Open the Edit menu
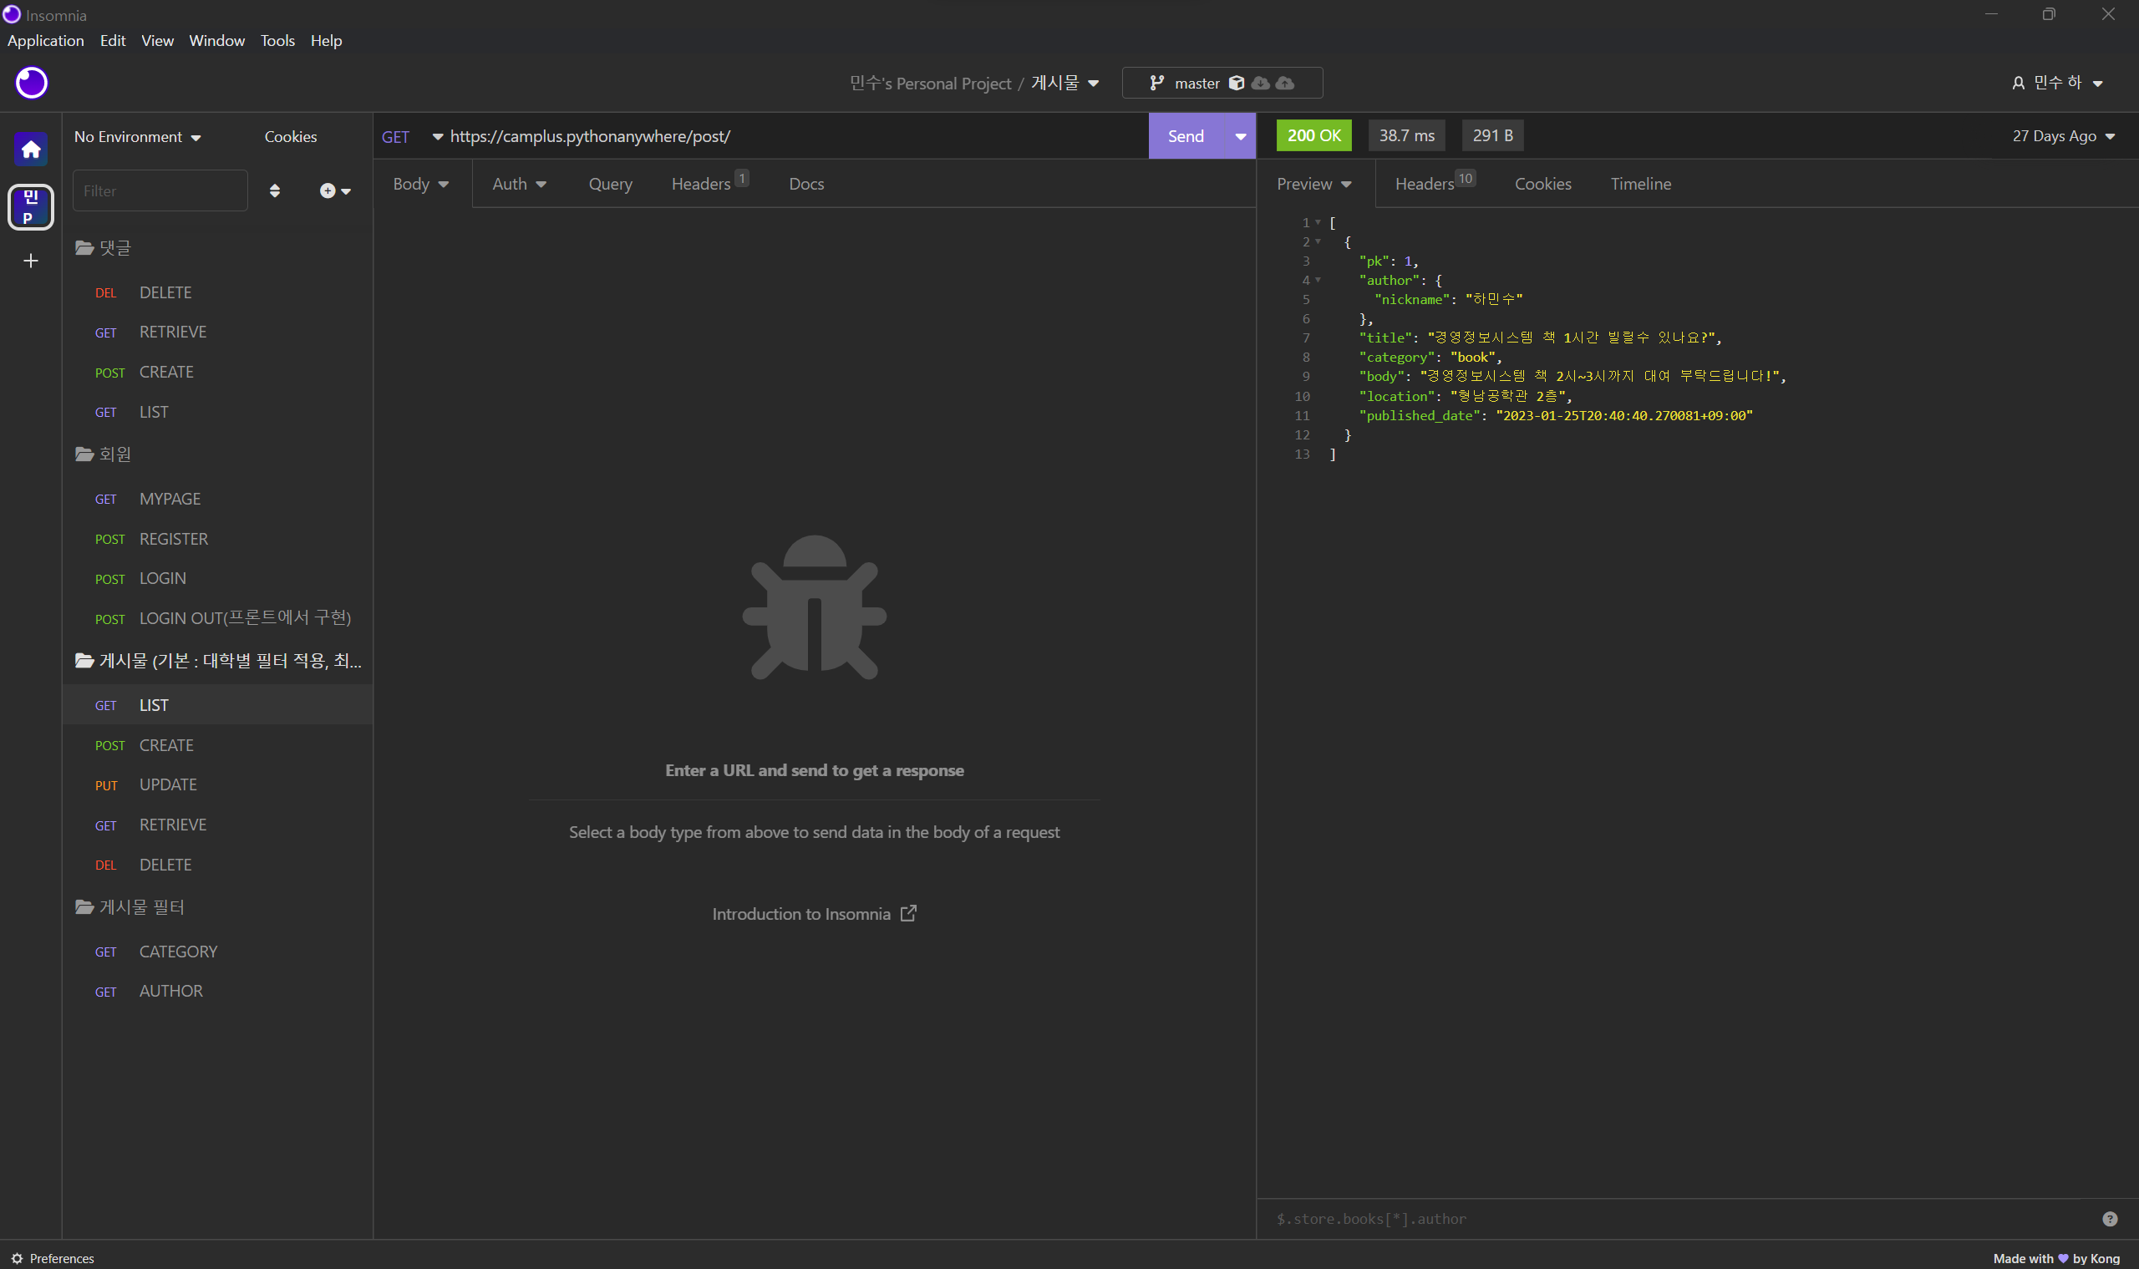Screen dimensions: 2139x1269 [112, 40]
